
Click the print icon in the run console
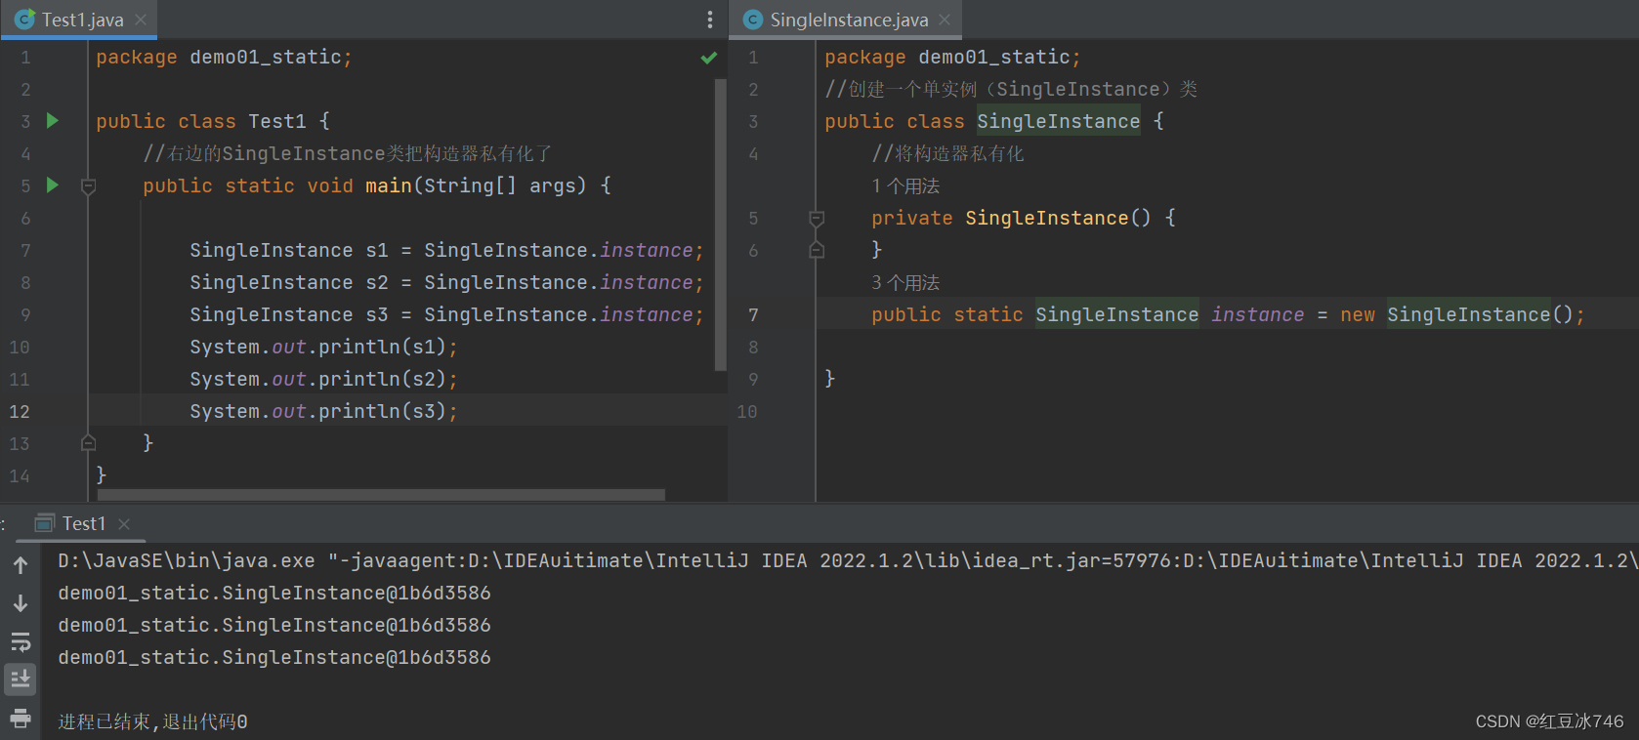coord(21,719)
